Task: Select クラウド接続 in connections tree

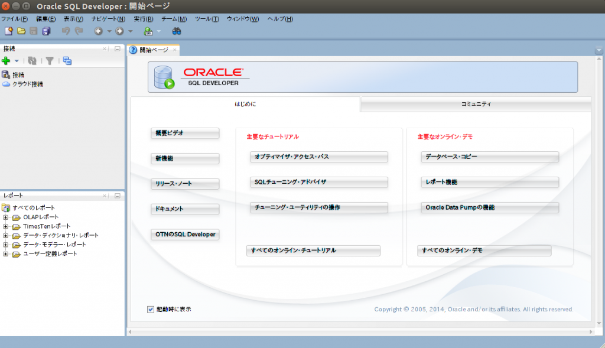Action: pos(27,84)
